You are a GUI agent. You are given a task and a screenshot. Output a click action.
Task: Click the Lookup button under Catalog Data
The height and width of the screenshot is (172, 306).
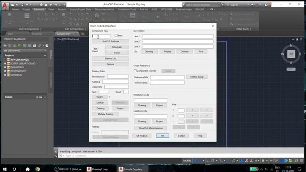(100, 103)
